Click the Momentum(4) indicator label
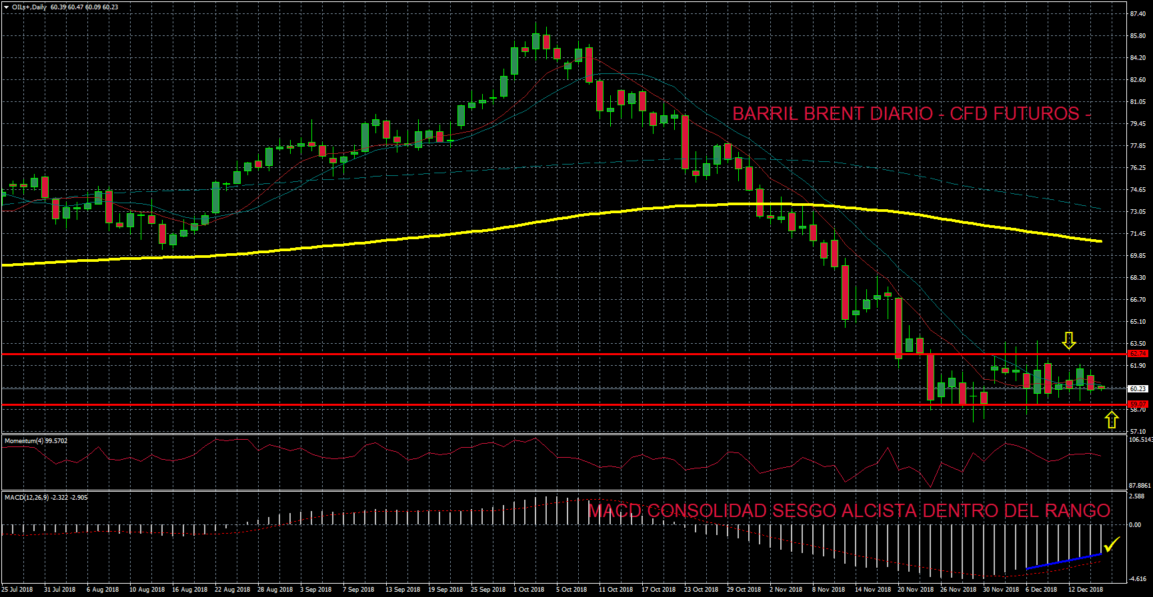 tap(36, 441)
